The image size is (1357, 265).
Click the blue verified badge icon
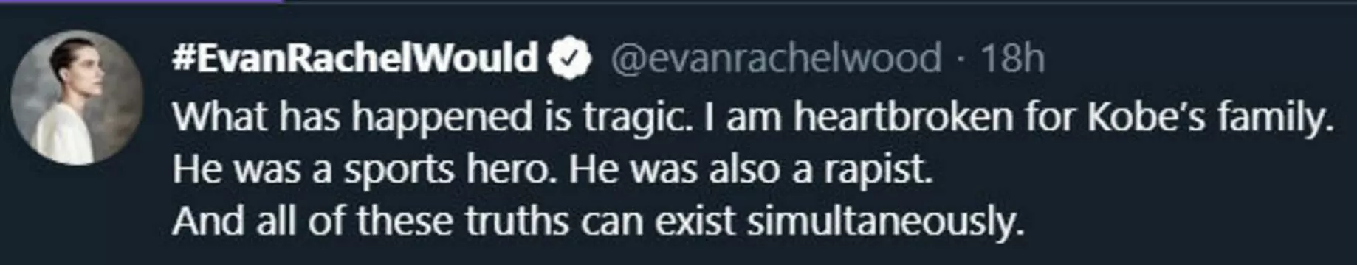coord(569,59)
